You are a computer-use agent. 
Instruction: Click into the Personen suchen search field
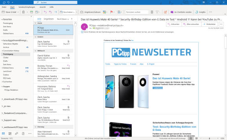[x=137, y=12]
